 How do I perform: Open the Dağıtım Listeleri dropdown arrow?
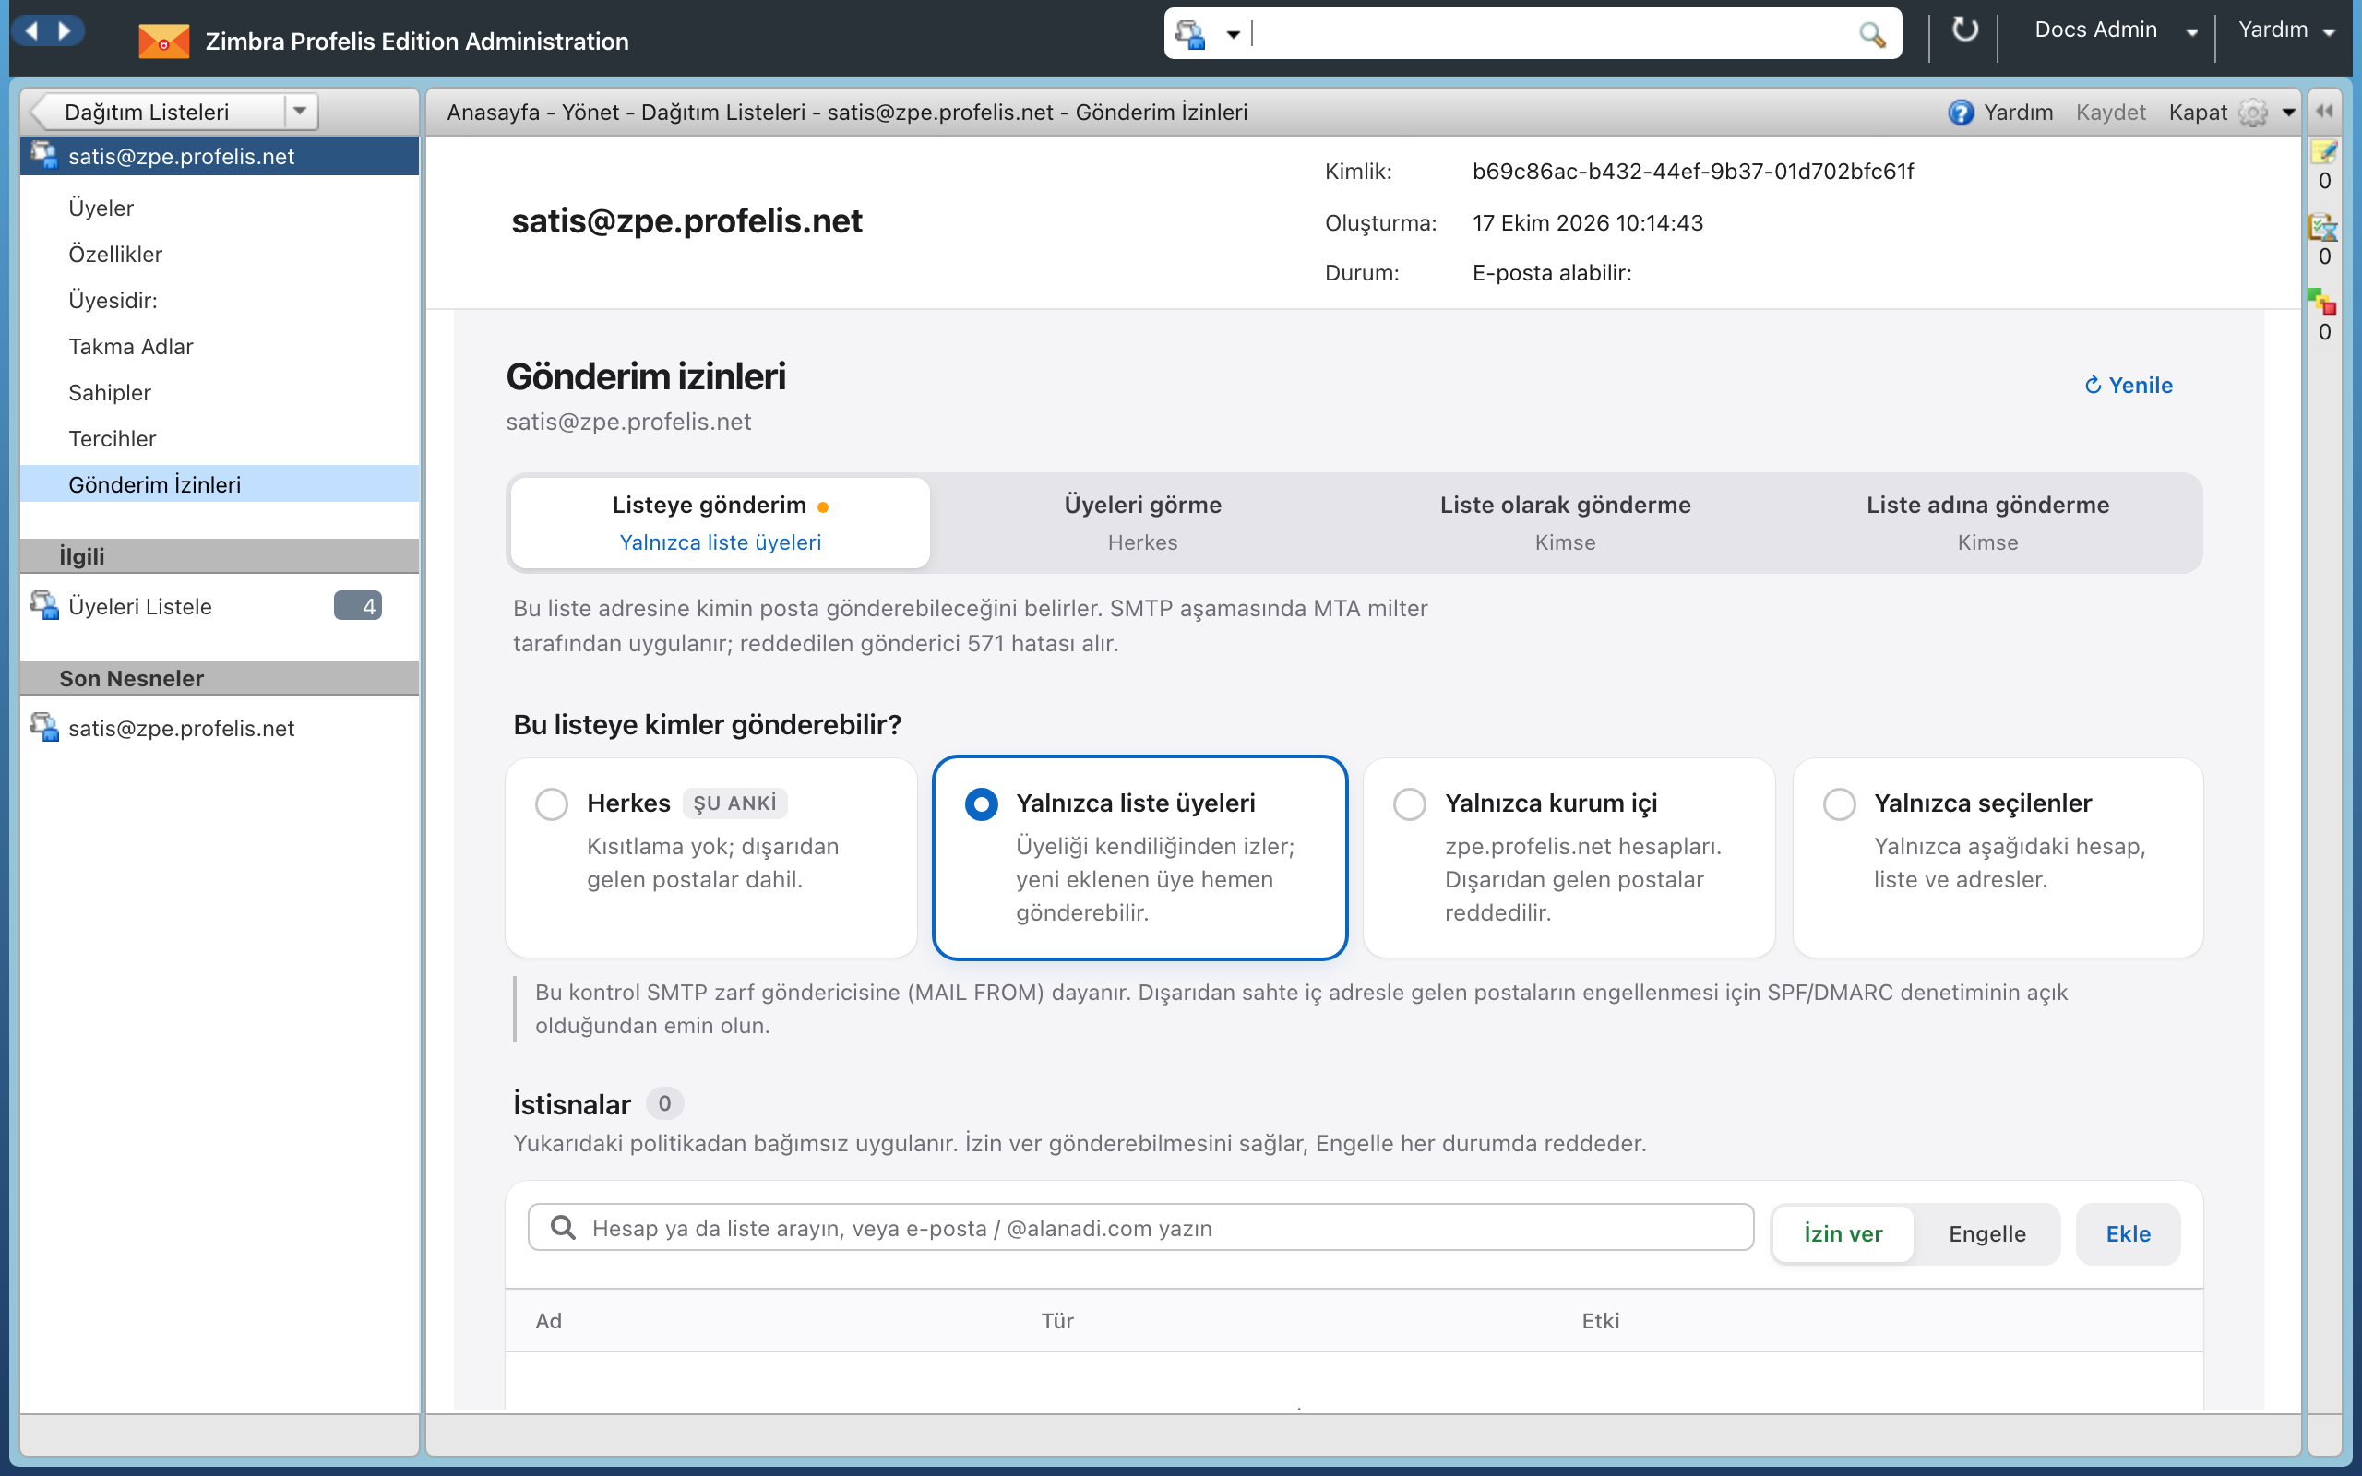301,112
